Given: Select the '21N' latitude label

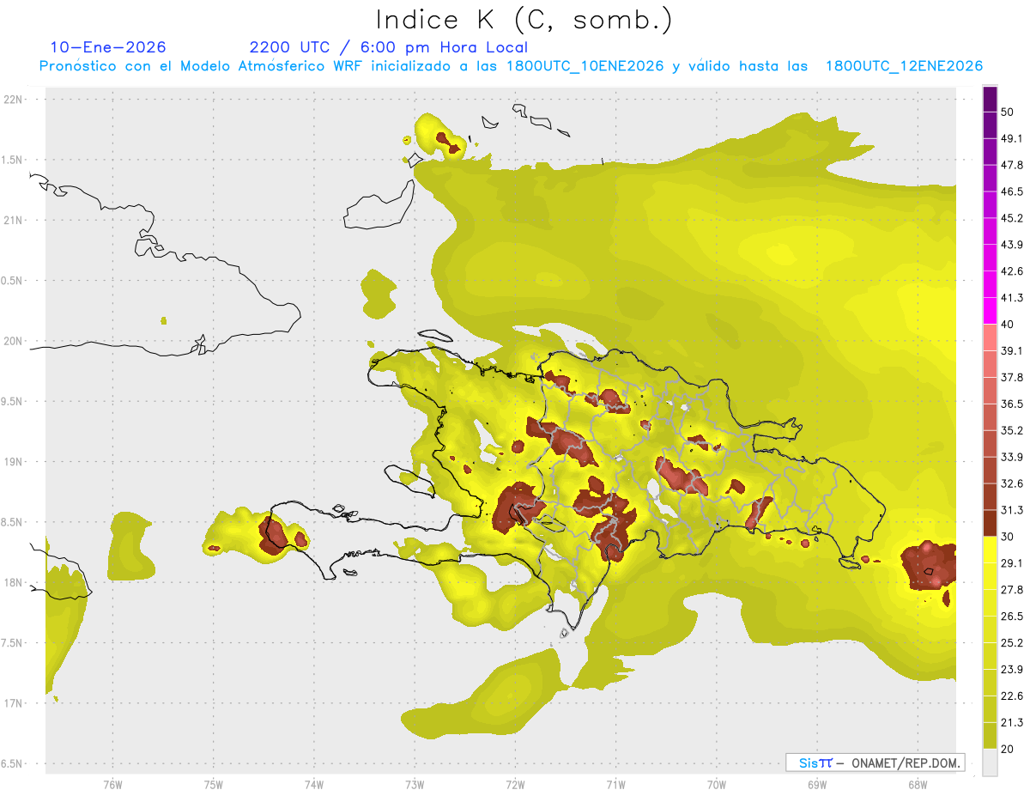Looking at the screenshot, I should click(15, 220).
